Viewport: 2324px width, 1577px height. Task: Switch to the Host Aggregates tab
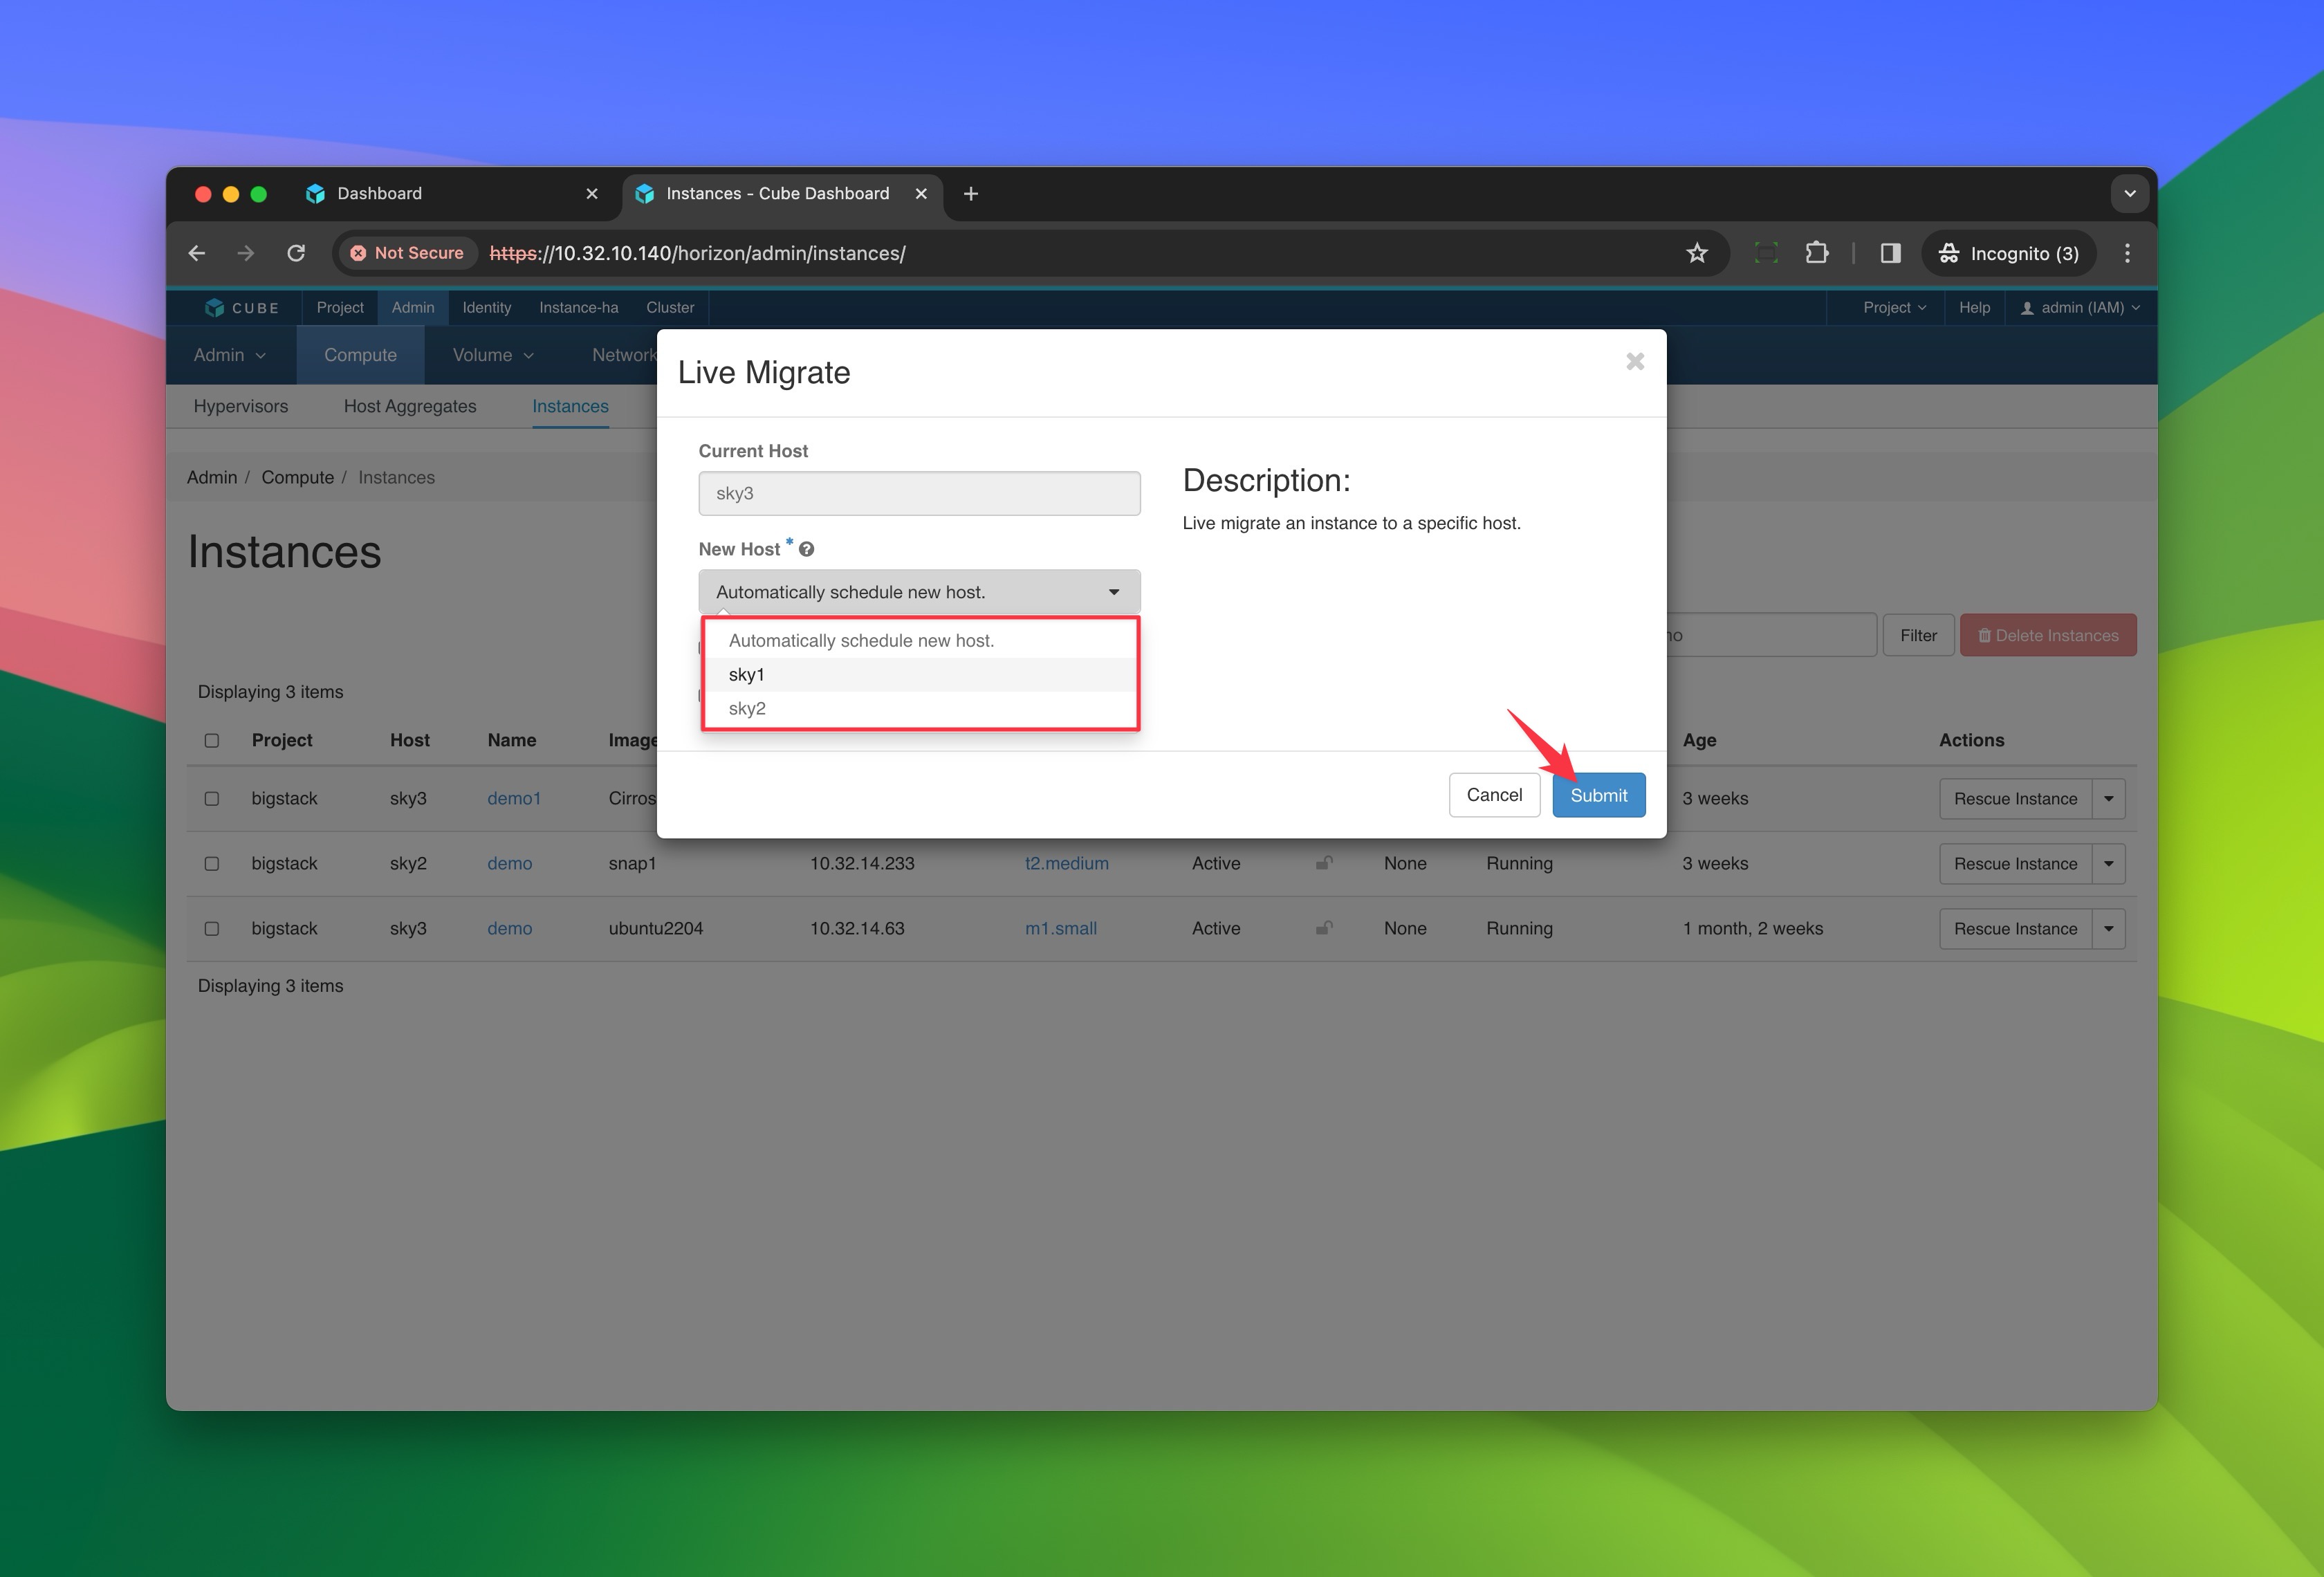click(x=410, y=406)
